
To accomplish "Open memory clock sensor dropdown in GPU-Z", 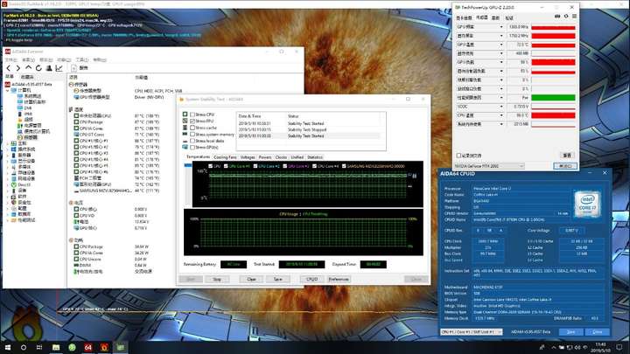I will click(501, 36).
